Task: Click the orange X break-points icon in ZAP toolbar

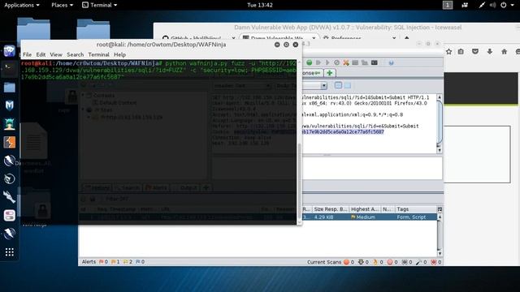Action: [x=346, y=62]
